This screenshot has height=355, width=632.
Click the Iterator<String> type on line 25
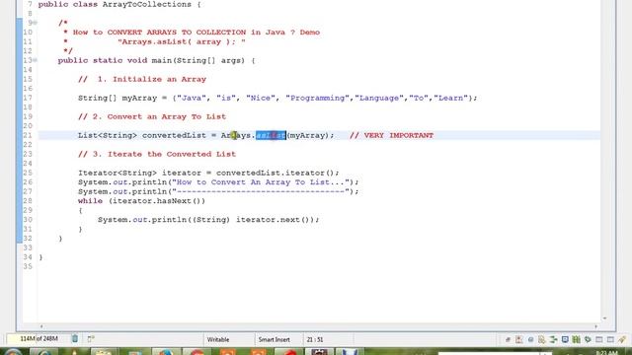[x=118, y=173]
